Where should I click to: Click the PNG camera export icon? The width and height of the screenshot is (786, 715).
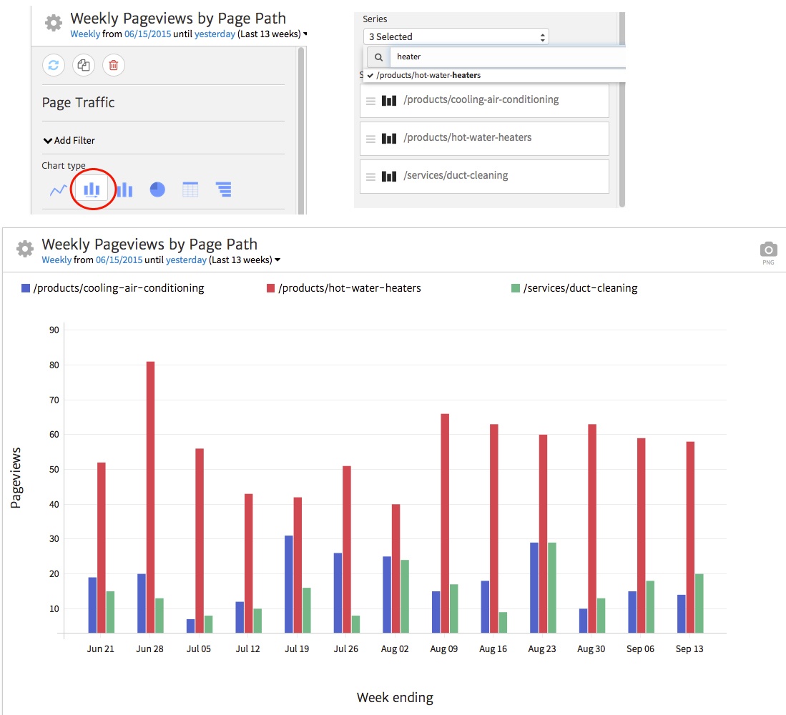(768, 250)
